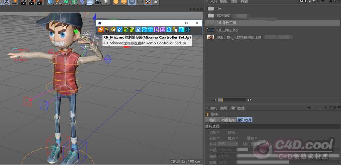Click the cursor-arrow icon in RH toolbar
The height and width of the screenshot is (165, 341).
[x=113, y=29]
